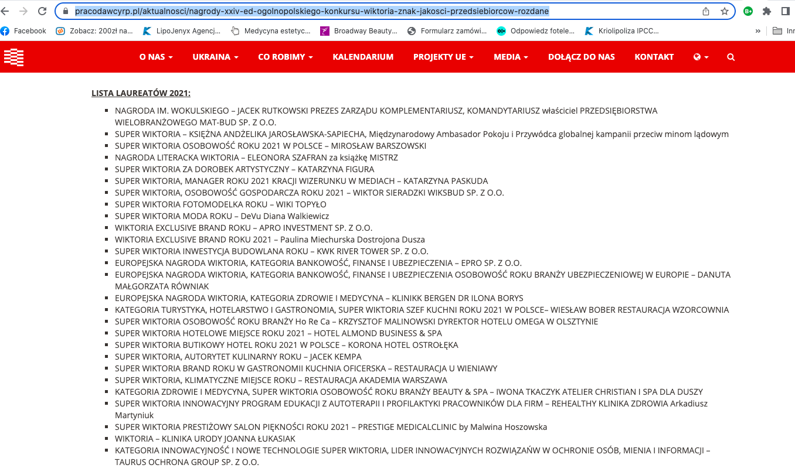Reload the page with the refresh icon
795x468 pixels.
click(42, 11)
